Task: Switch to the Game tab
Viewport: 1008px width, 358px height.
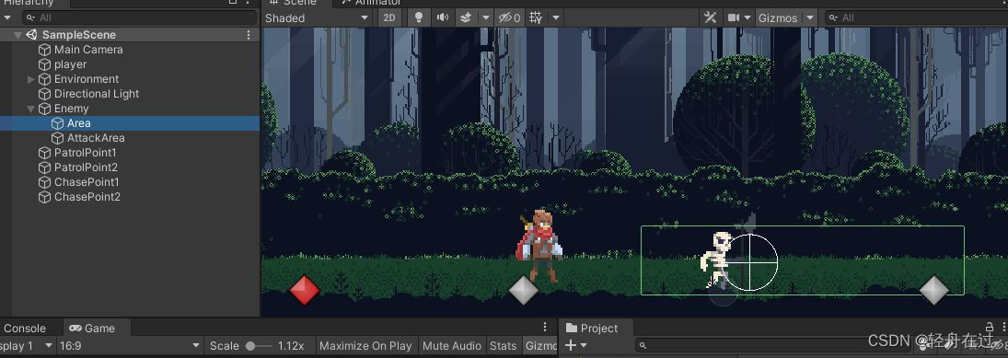Action: [x=93, y=329]
